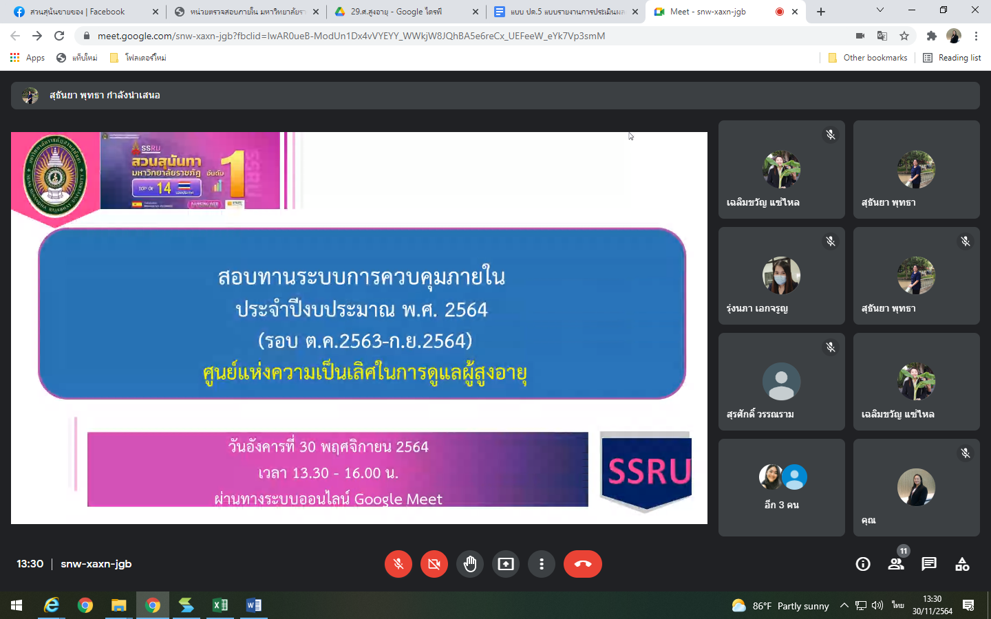Leave the call with the red hang-up button
Viewport: 991px width, 619px height.
(x=582, y=564)
